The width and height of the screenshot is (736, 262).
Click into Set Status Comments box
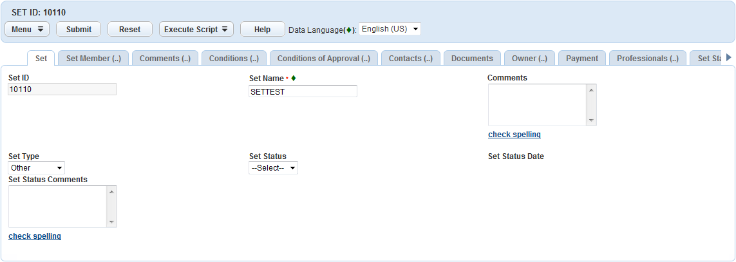coord(57,207)
